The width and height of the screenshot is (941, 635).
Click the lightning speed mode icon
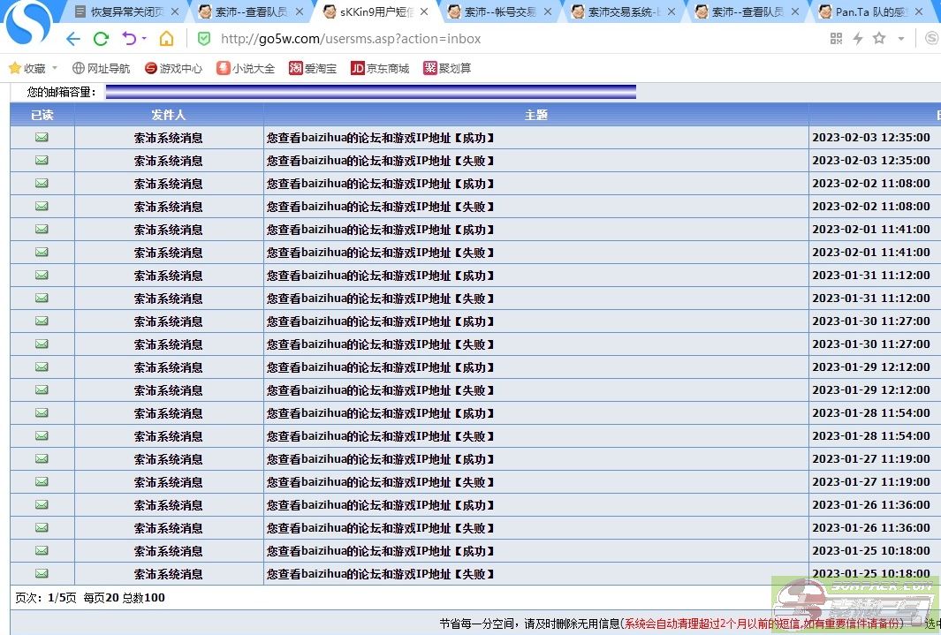857,39
